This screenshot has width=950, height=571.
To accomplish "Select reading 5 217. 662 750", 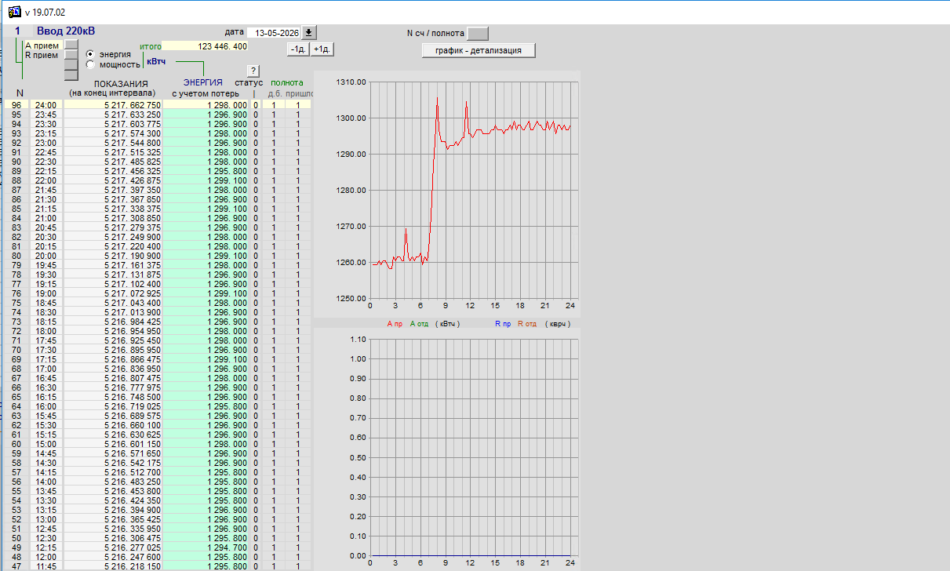I will tap(113, 104).
